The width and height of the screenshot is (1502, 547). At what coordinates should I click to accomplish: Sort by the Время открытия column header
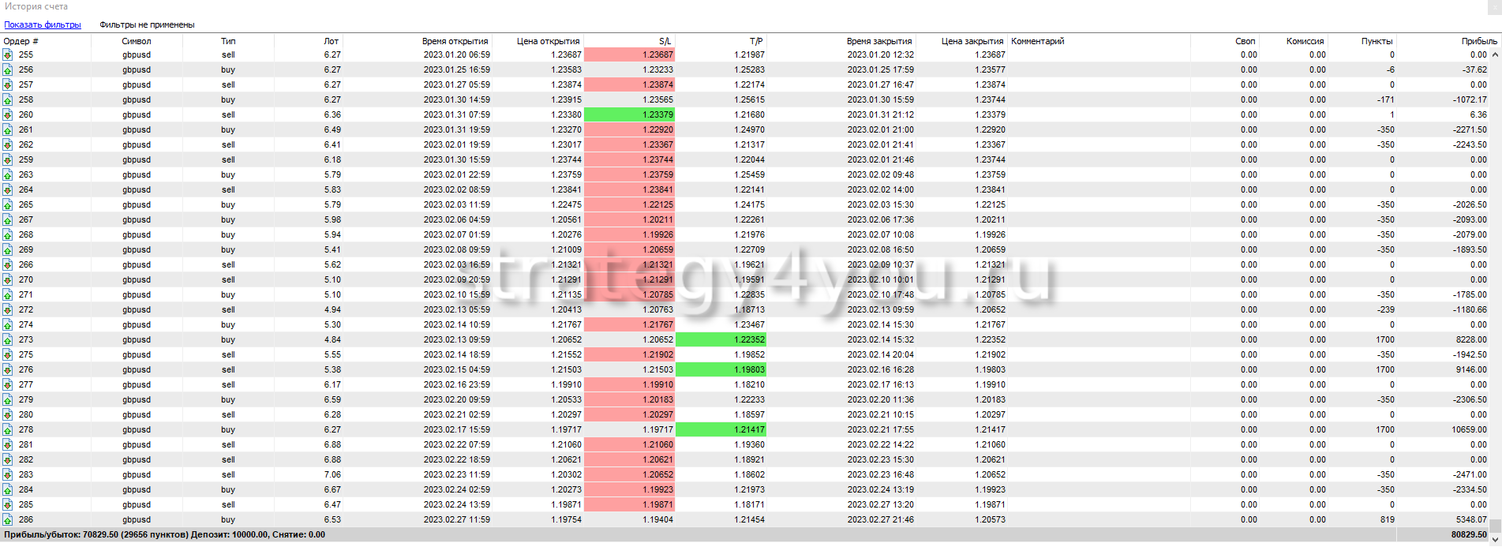pos(455,41)
